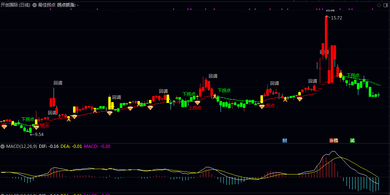
Task: Expand the MACD(12,26,9) panel dropdown arrow
Action: point(3,146)
